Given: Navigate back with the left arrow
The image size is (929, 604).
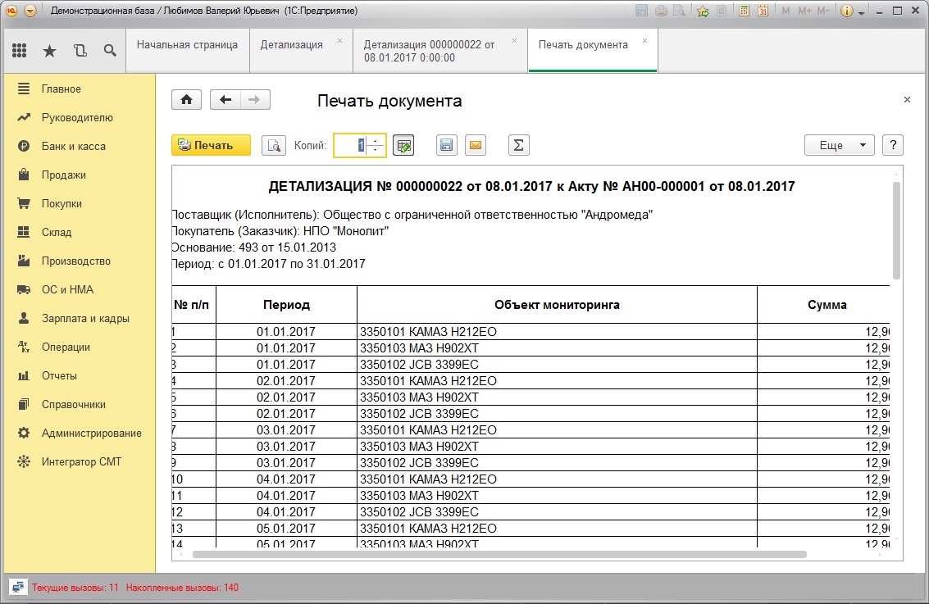Looking at the screenshot, I should pos(225,99).
